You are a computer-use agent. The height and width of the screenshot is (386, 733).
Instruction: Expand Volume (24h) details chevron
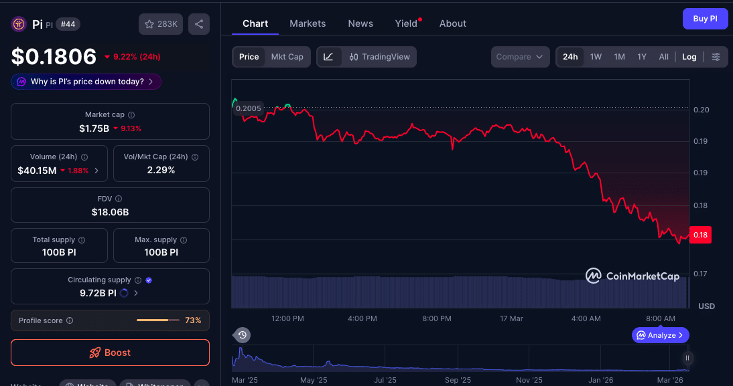[x=96, y=171]
